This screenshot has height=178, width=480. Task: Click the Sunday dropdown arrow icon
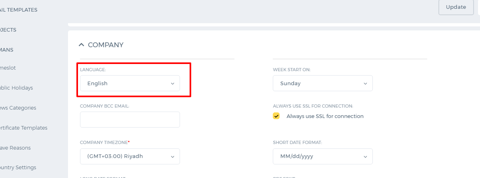365,84
